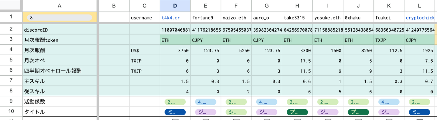Select column A header
This screenshot has width=437, height=120.
[59, 6]
